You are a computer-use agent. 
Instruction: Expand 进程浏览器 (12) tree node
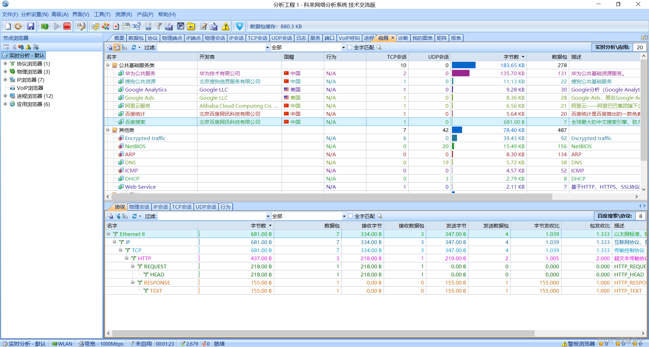pos(5,96)
